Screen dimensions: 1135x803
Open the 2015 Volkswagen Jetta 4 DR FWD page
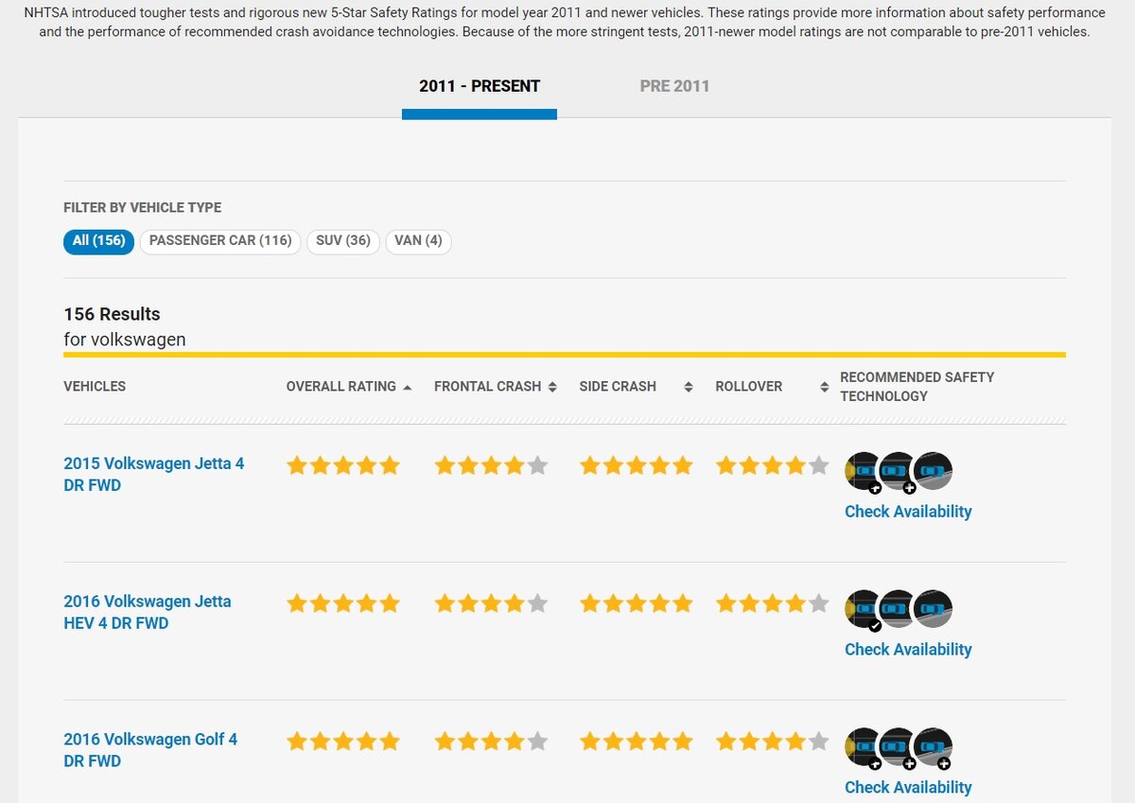154,475
